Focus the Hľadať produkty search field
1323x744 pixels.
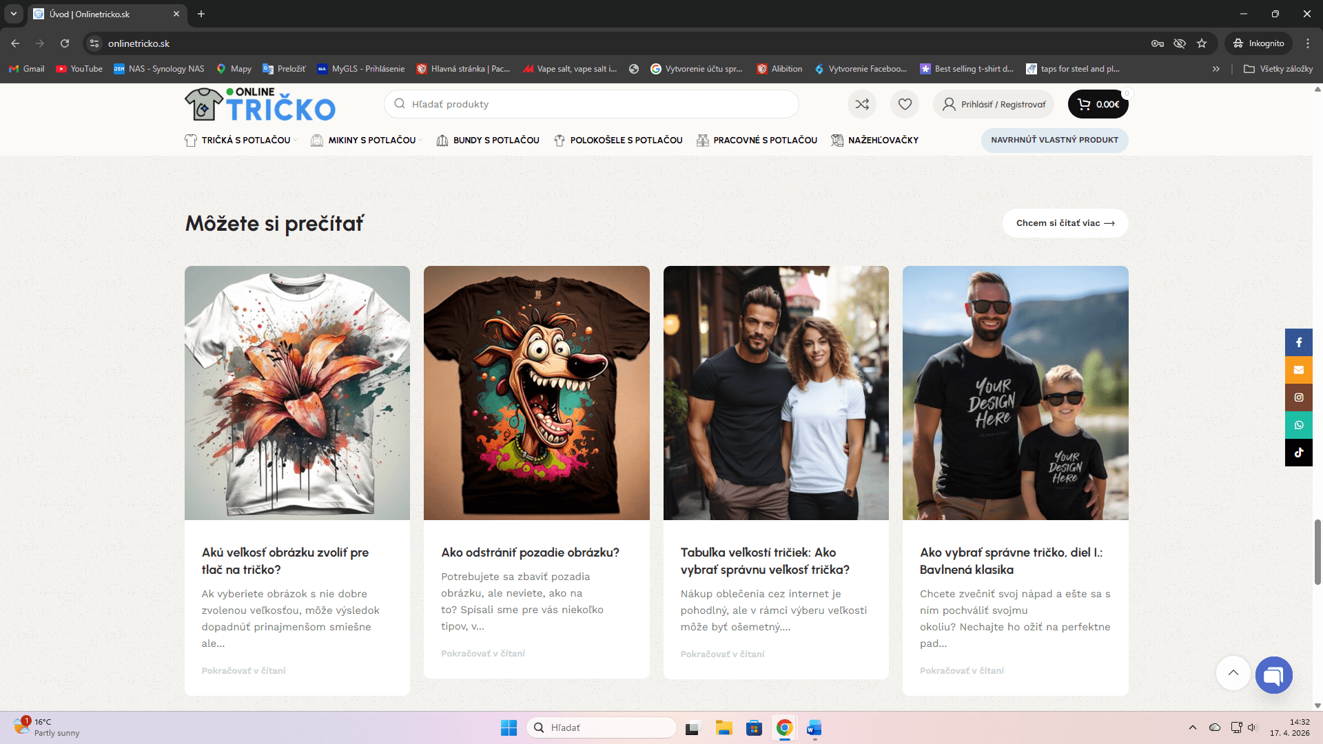coord(591,104)
